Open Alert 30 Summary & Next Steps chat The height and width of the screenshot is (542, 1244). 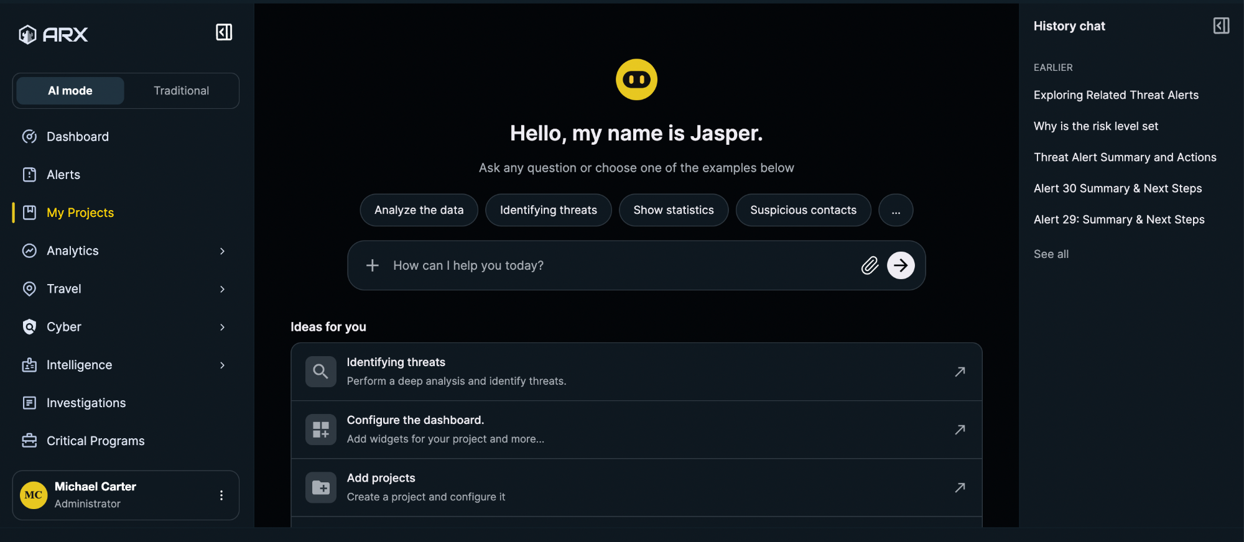tap(1118, 188)
